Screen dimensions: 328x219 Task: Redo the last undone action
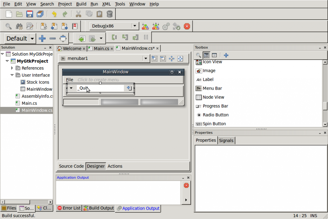65,14
